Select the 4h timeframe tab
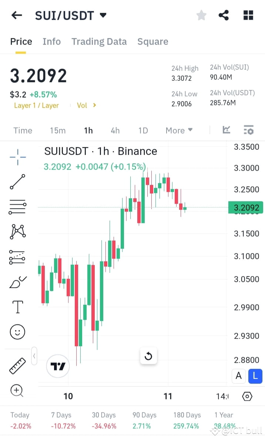This screenshot has height=439, width=265. (x=115, y=130)
